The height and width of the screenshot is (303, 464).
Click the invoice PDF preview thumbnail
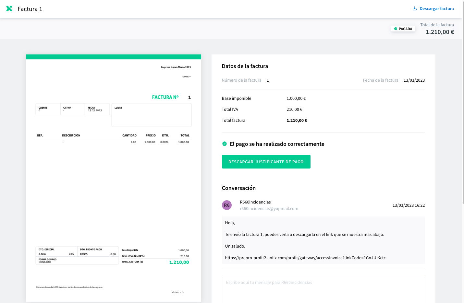(114, 178)
